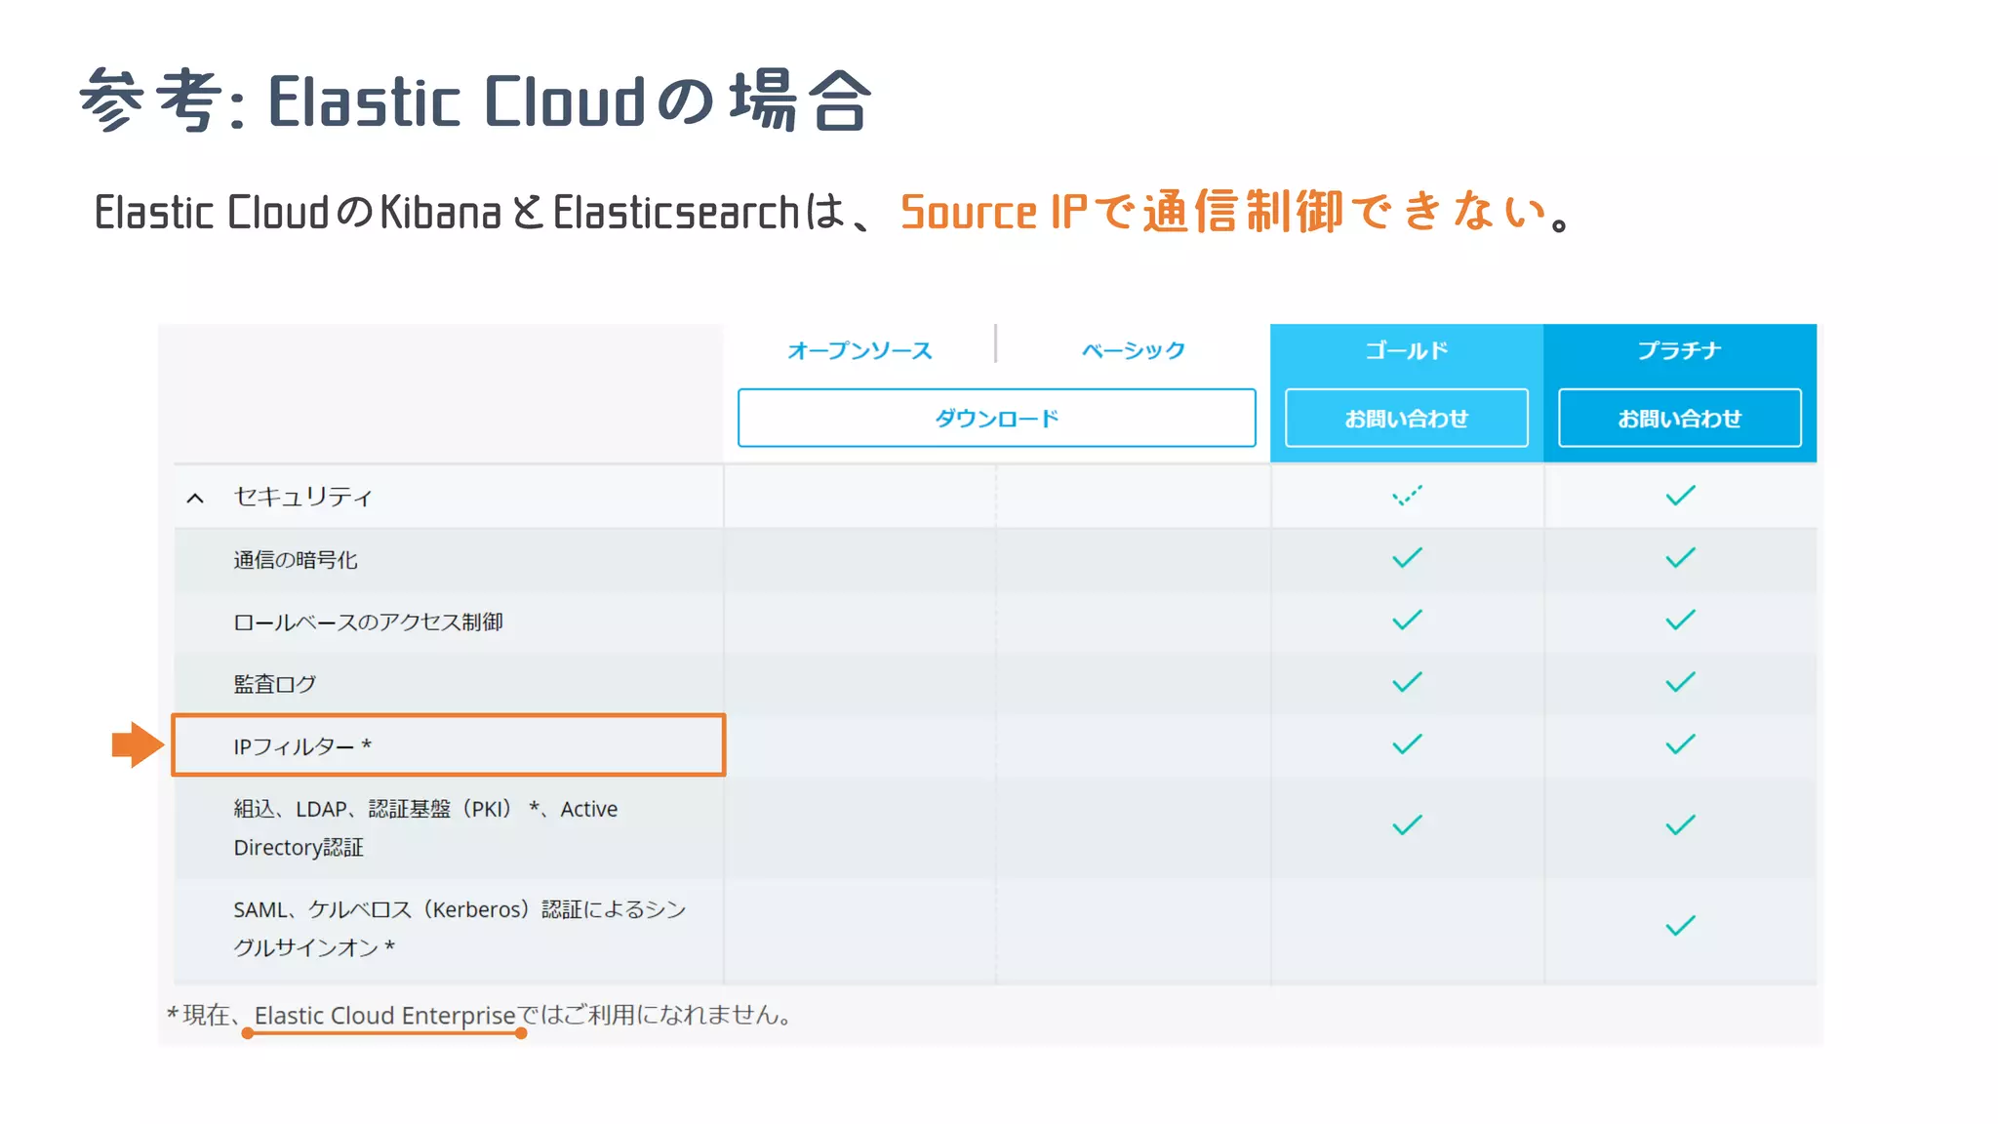Select the ゴールド column header

tap(1406, 350)
